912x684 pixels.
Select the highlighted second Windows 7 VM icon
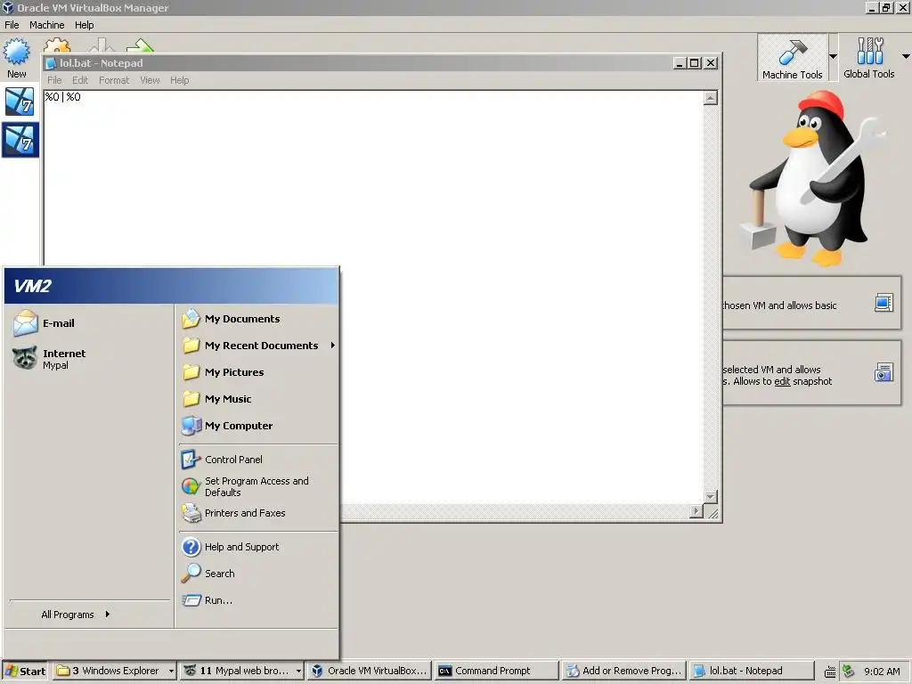20,140
